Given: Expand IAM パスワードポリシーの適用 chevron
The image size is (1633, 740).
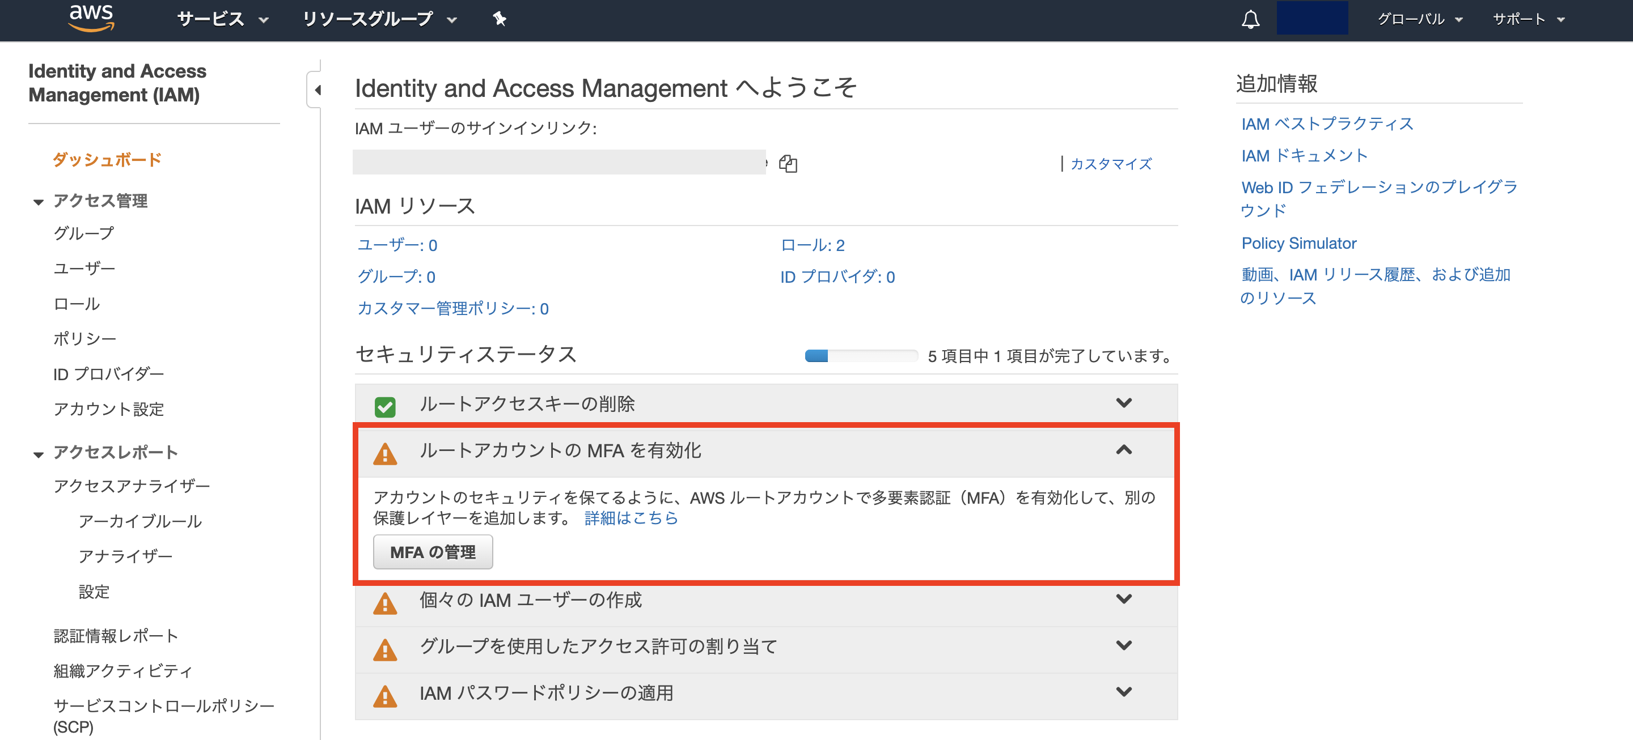Looking at the screenshot, I should [1124, 692].
